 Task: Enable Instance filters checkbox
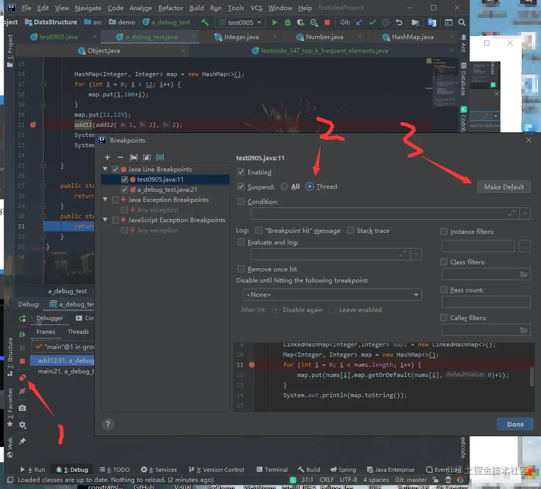click(x=444, y=231)
